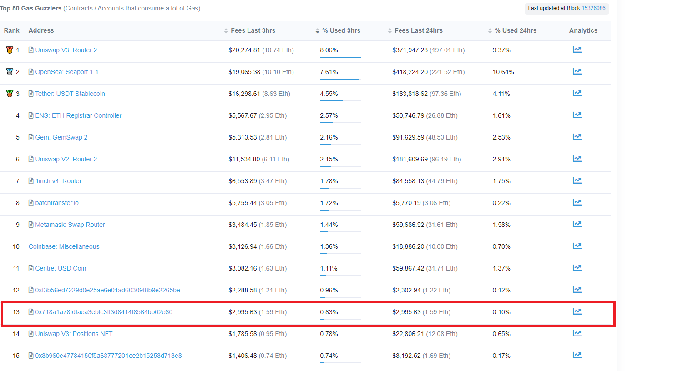Open Uniswap V3: Positions NFT address
The image size is (698, 371).
(74, 334)
